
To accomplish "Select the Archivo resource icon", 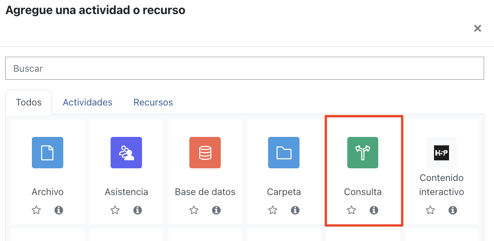I will 48,152.
